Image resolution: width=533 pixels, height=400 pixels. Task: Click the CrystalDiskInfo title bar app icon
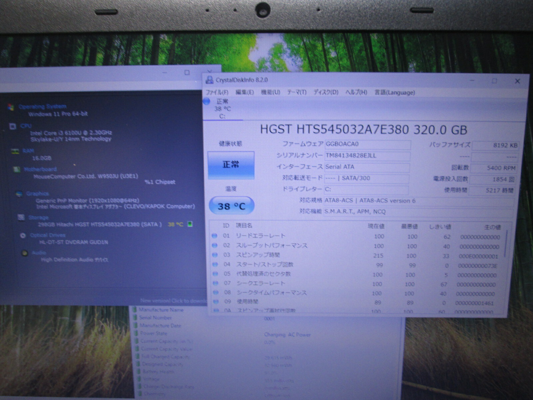tap(210, 80)
